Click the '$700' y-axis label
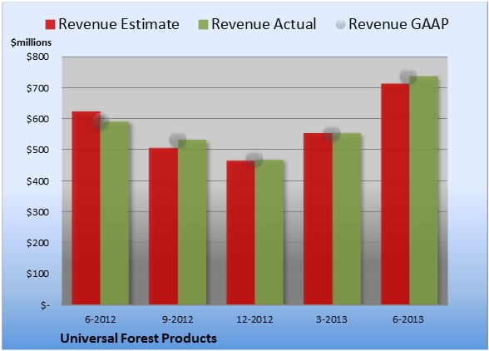 pyautogui.click(x=37, y=88)
